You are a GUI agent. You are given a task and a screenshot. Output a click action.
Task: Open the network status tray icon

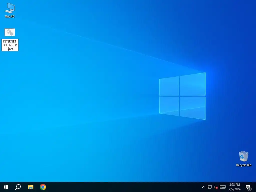coord(210,187)
